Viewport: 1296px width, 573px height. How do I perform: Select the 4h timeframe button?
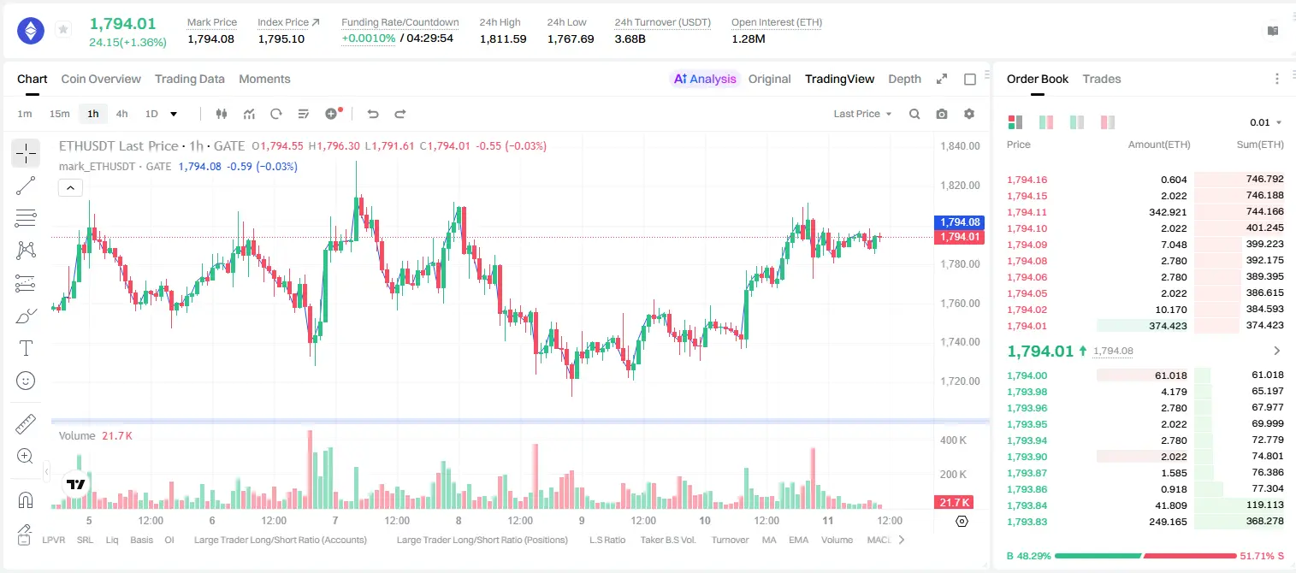tap(121, 114)
